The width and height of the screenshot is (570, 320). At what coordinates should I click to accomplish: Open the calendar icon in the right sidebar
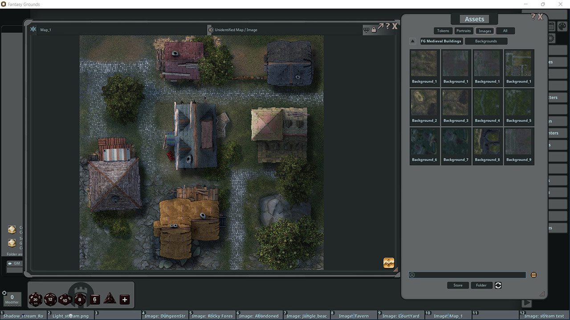(551, 25)
